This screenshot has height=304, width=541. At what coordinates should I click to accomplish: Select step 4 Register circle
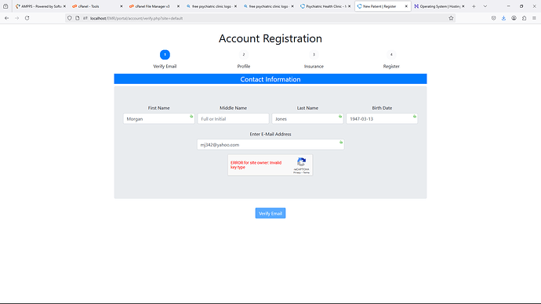[x=391, y=55]
